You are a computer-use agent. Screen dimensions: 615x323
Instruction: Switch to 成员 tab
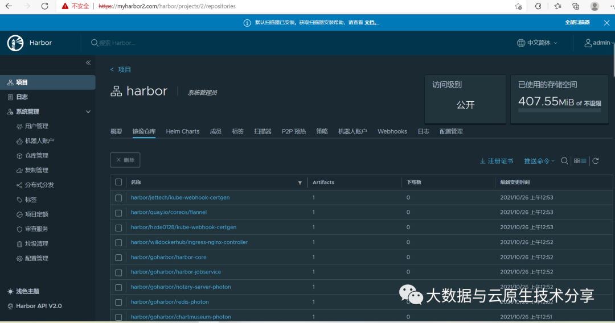coord(215,131)
